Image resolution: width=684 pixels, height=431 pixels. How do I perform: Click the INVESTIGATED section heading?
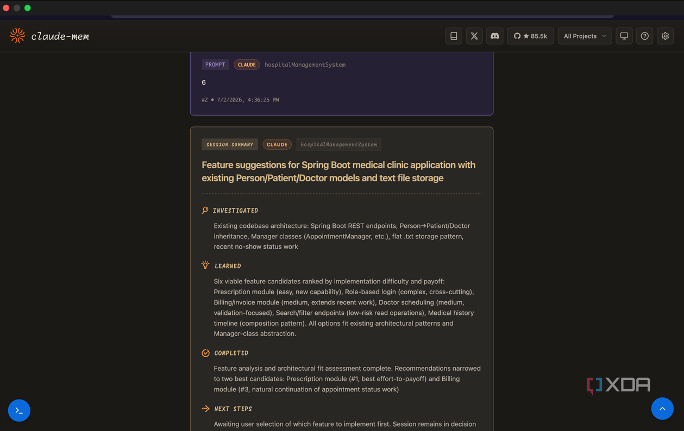pos(236,210)
